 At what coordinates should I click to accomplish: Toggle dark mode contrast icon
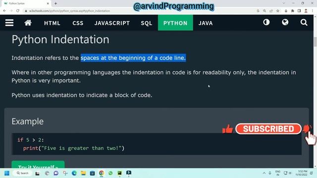(266, 22)
